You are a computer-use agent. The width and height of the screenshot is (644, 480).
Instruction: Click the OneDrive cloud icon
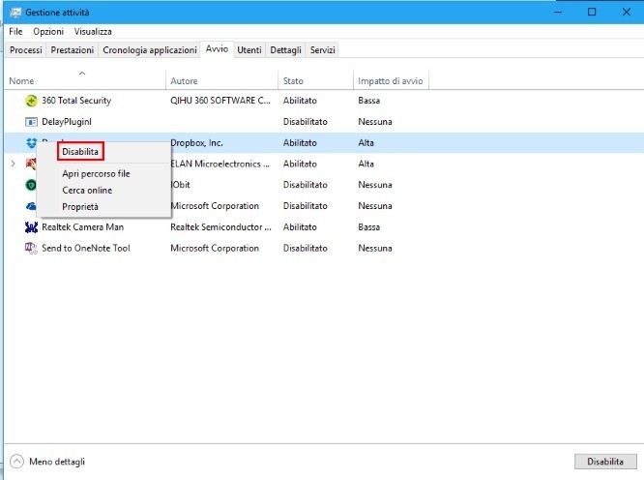coord(31,206)
